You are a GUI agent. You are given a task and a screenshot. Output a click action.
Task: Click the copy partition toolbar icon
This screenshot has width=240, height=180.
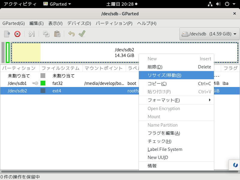(46, 34)
